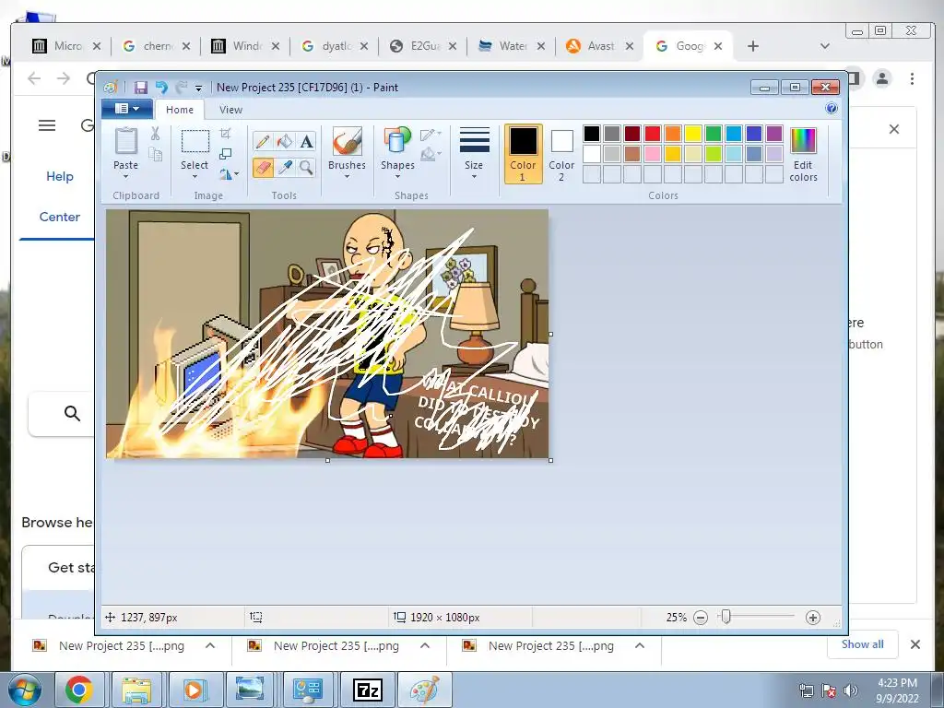The image size is (944, 708).
Task: Expand the Rotate or flip dropdown
Action: click(x=230, y=174)
